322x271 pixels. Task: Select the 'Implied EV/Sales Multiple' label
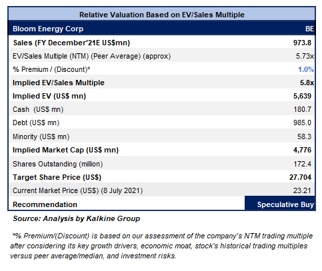pyautogui.click(x=59, y=83)
